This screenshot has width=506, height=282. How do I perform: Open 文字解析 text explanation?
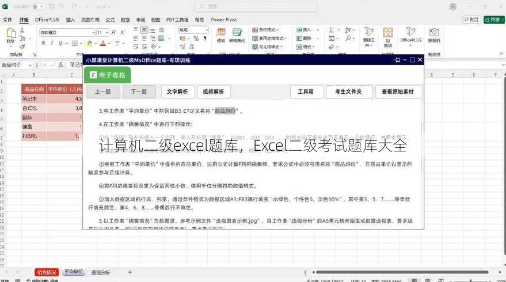point(177,92)
